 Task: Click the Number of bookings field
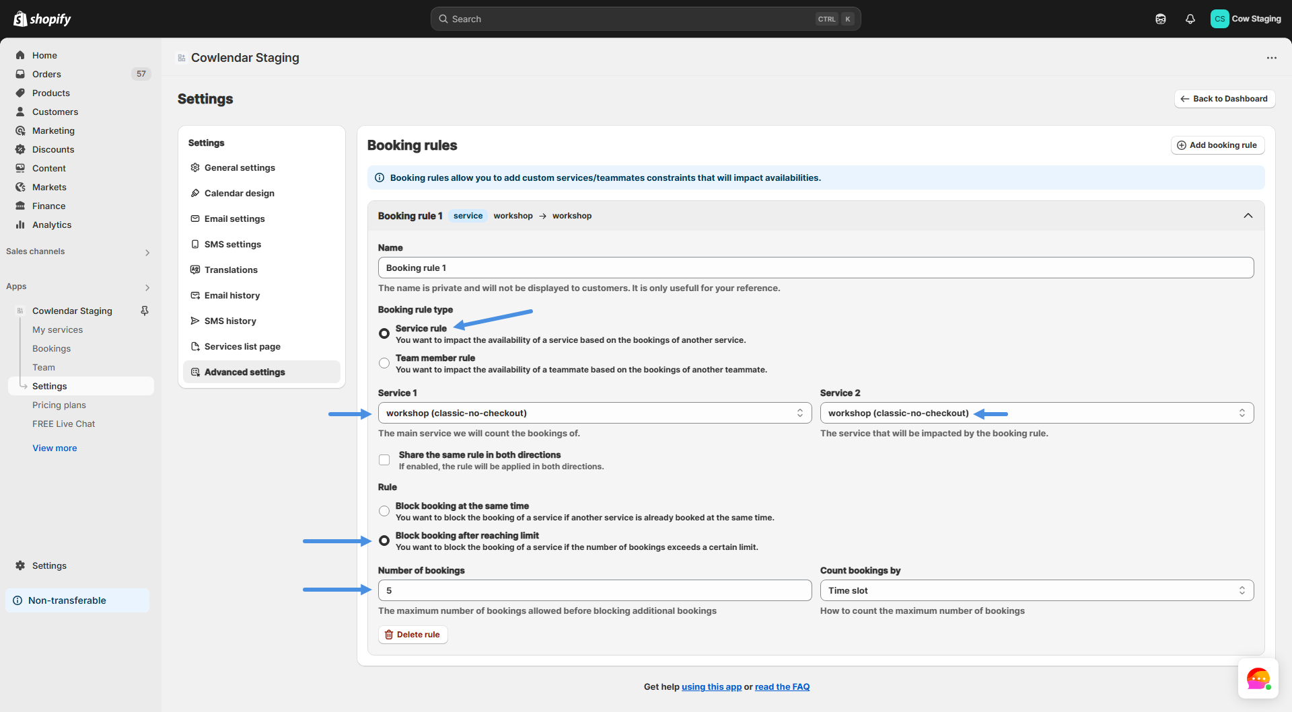click(x=594, y=590)
